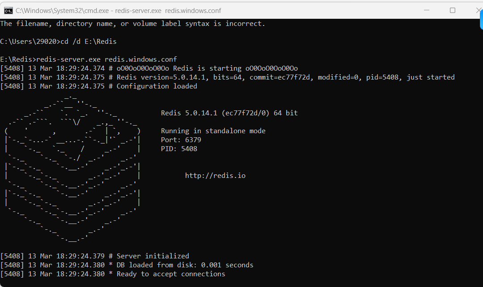Maximize the cmd.exe window
Image resolution: width=483 pixels, height=287 pixels.
[453, 10]
